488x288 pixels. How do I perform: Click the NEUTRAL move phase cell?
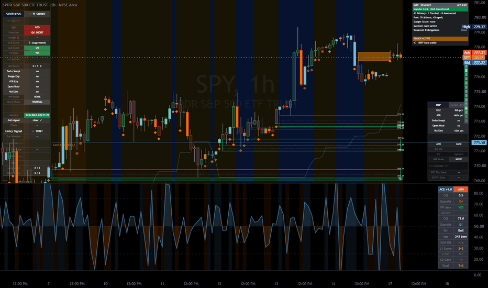click(37, 102)
